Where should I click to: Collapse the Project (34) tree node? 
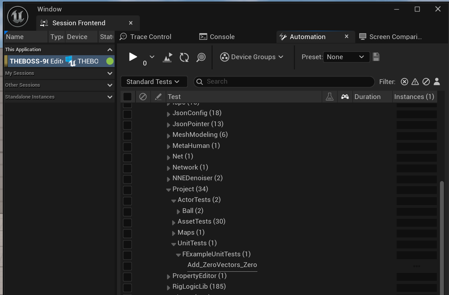click(x=169, y=190)
